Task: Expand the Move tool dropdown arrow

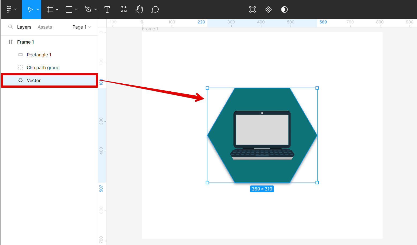Action: (x=38, y=10)
